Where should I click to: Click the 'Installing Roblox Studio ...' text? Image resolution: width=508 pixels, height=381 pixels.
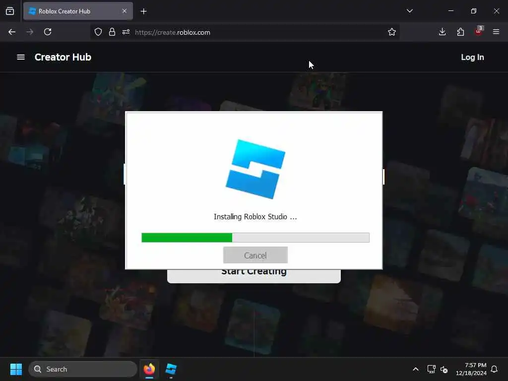click(255, 217)
